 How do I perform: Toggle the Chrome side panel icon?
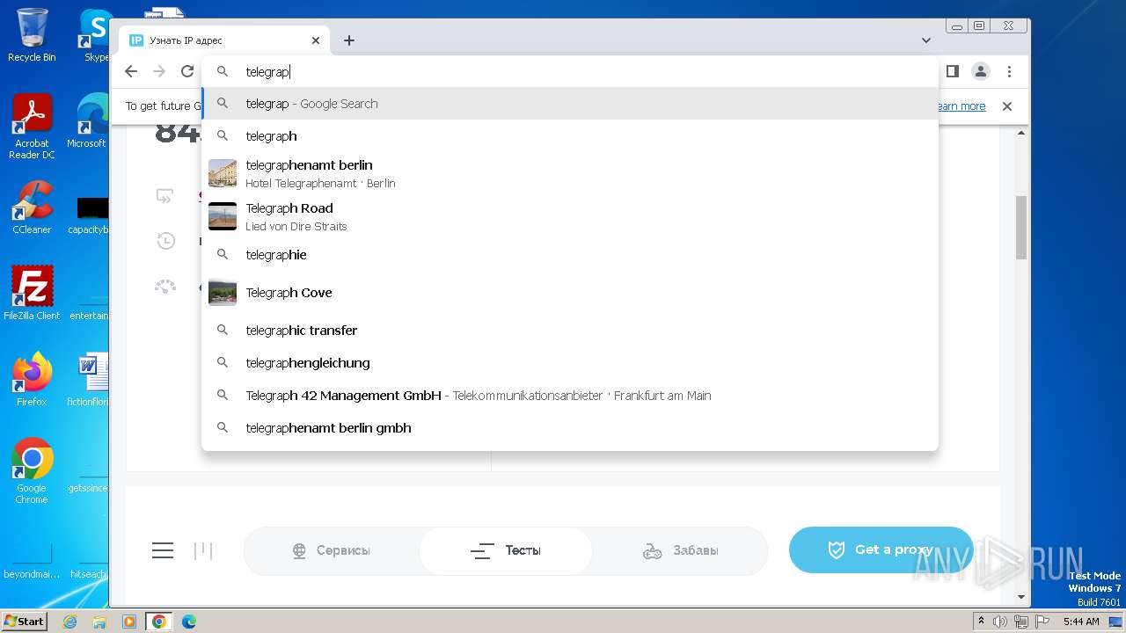click(953, 71)
